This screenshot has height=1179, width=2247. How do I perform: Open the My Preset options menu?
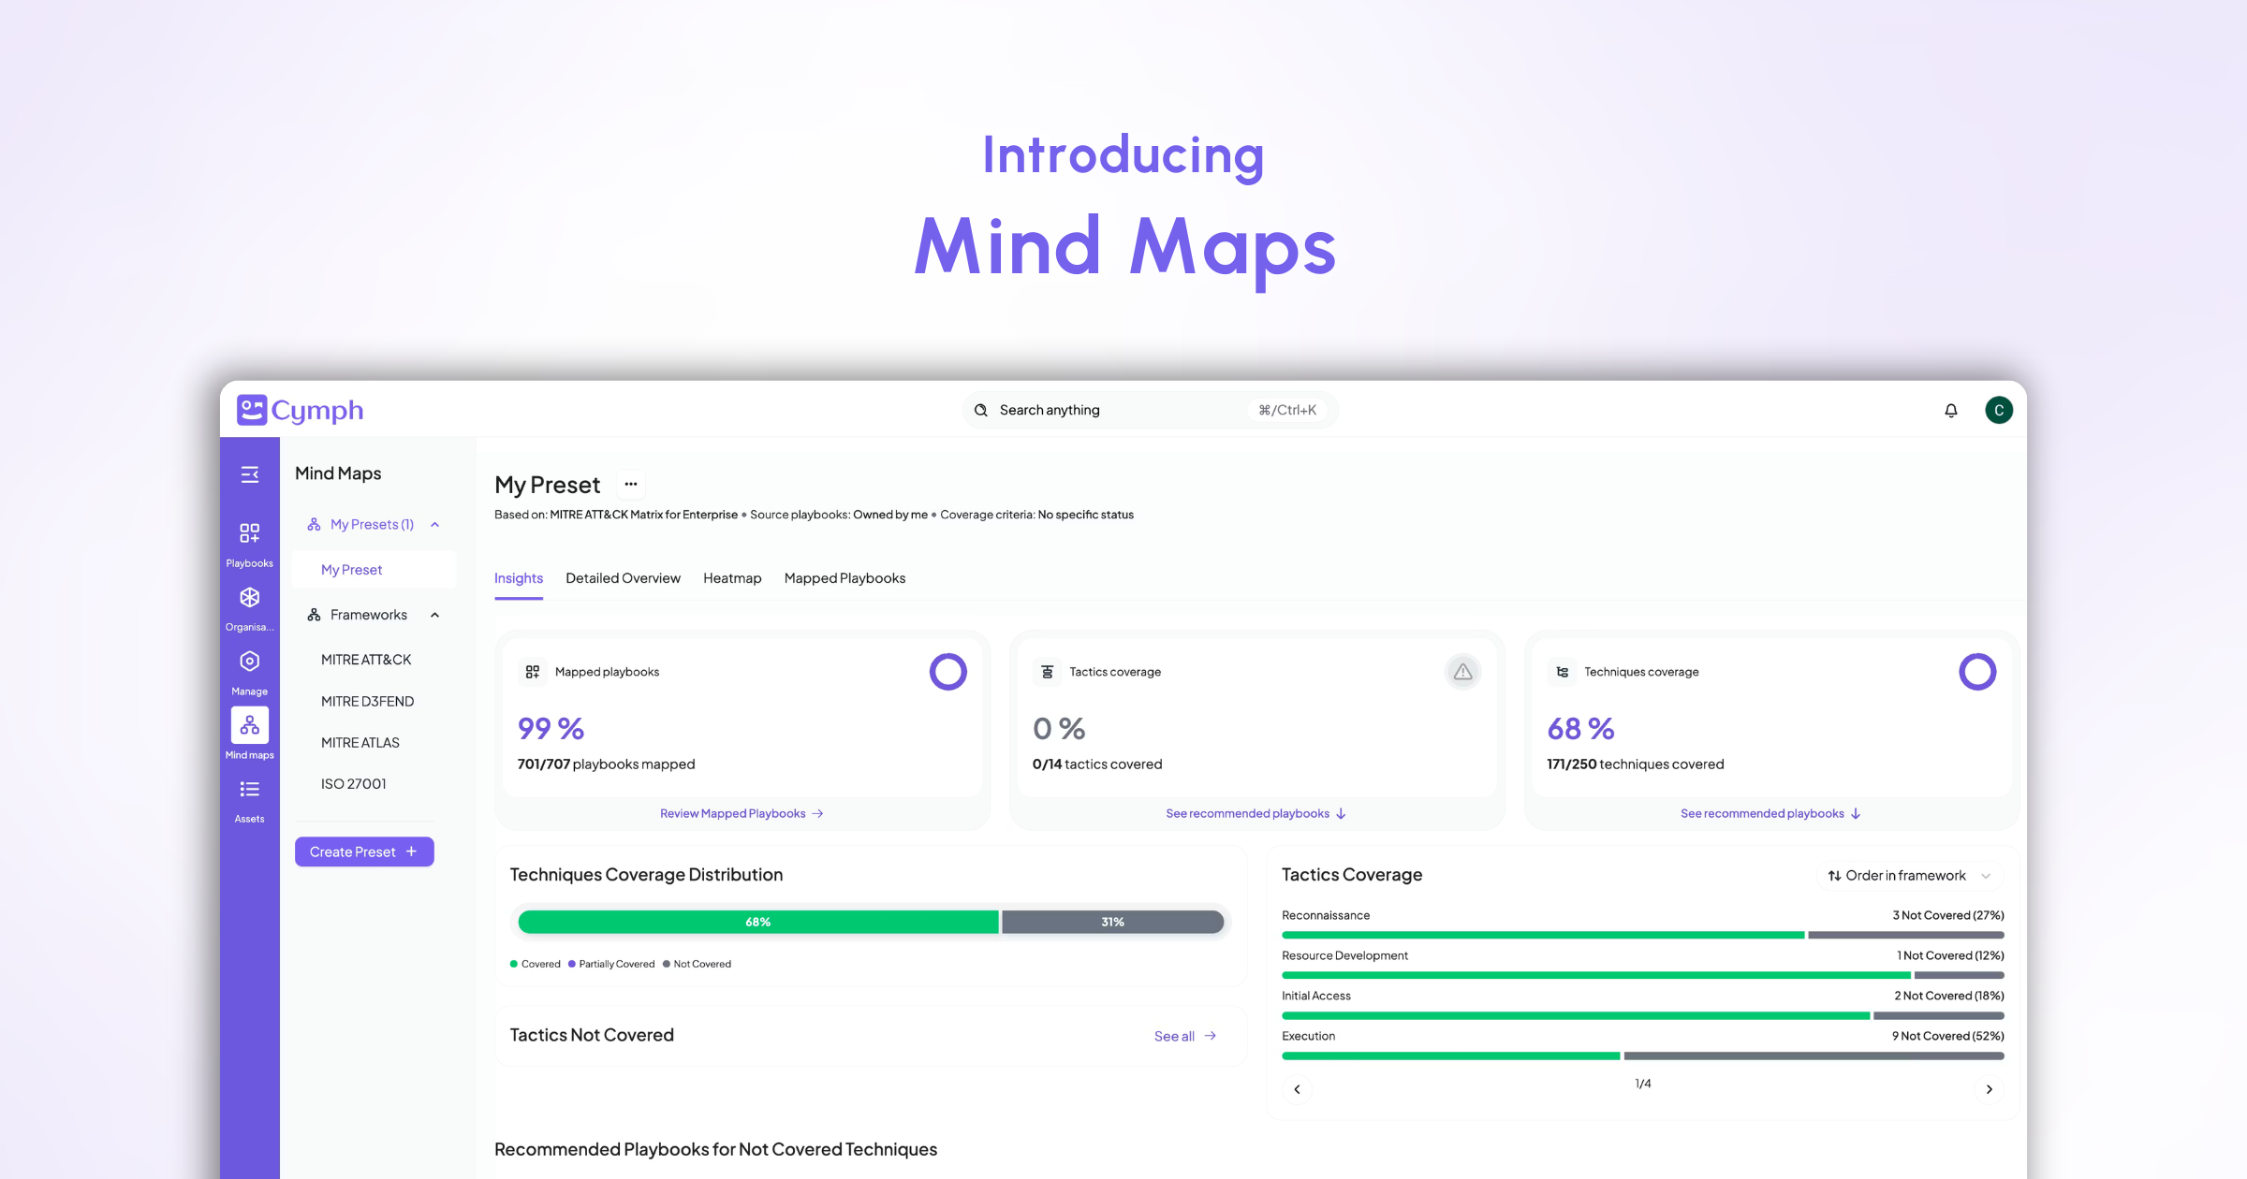tap(630, 484)
